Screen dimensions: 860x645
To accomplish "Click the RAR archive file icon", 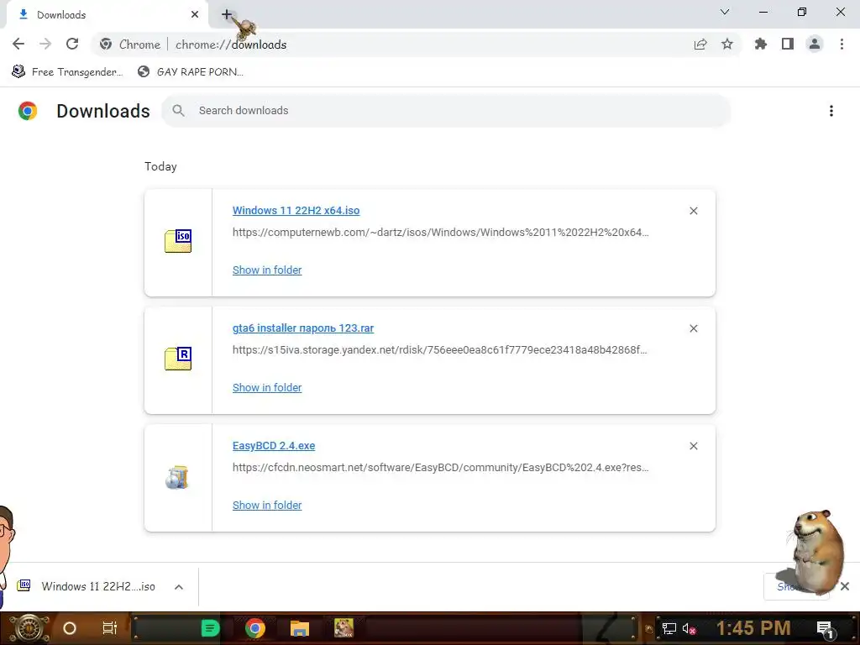I will pyautogui.click(x=178, y=359).
